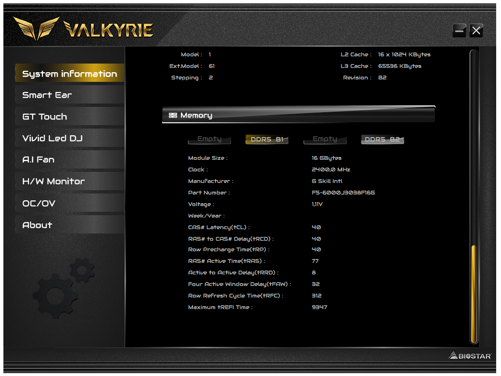
Task: Click the Revision value B2
Action: point(382,78)
